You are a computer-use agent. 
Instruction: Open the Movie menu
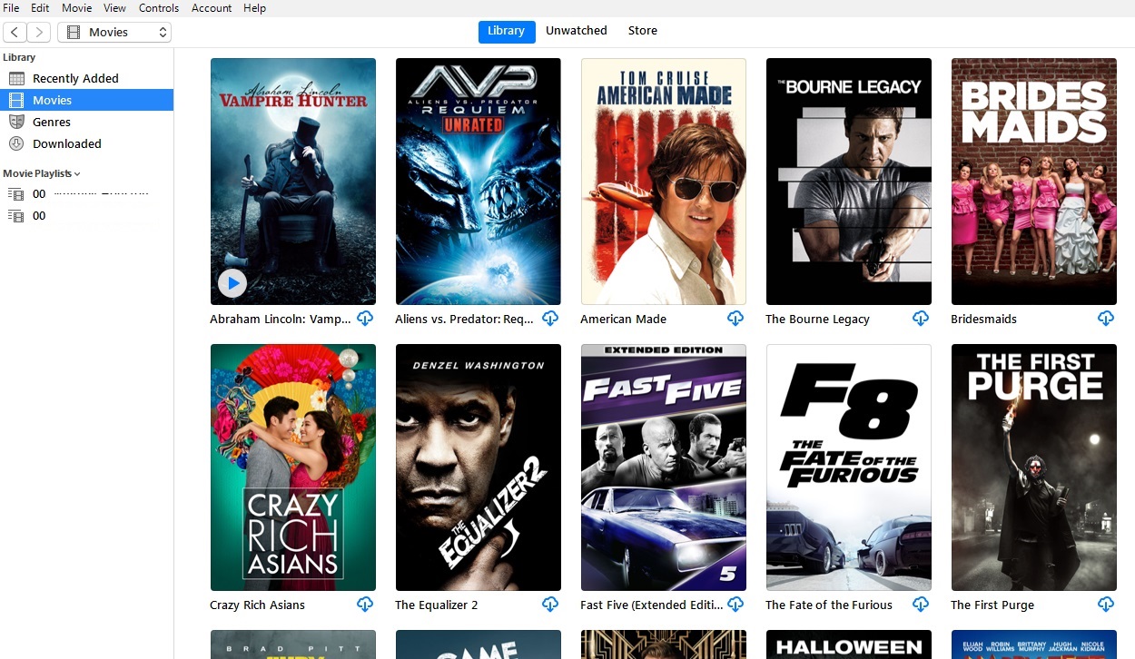pos(76,7)
